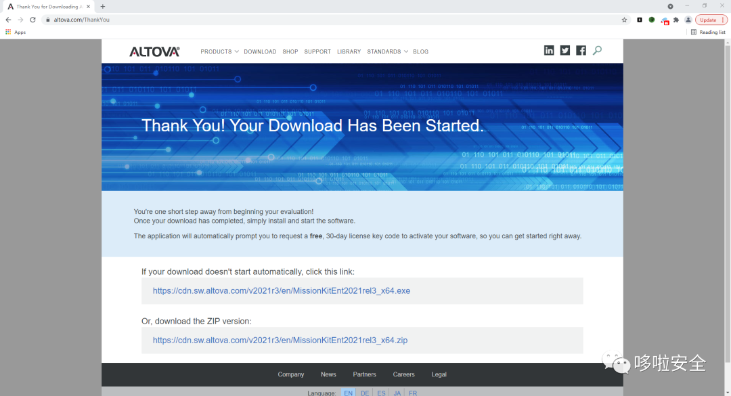Click the browser forward arrow
The width and height of the screenshot is (731, 396).
[x=20, y=20]
